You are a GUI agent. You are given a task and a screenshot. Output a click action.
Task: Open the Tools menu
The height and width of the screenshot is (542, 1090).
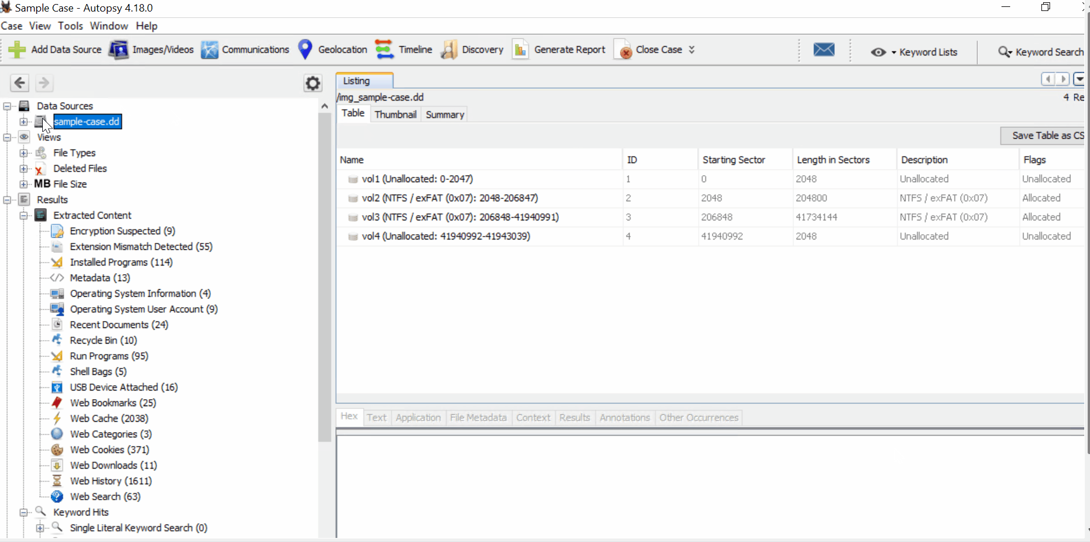click(71, 26)
